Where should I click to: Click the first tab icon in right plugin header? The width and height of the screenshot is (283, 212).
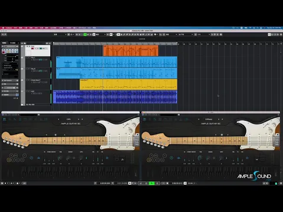click(144, 119)
